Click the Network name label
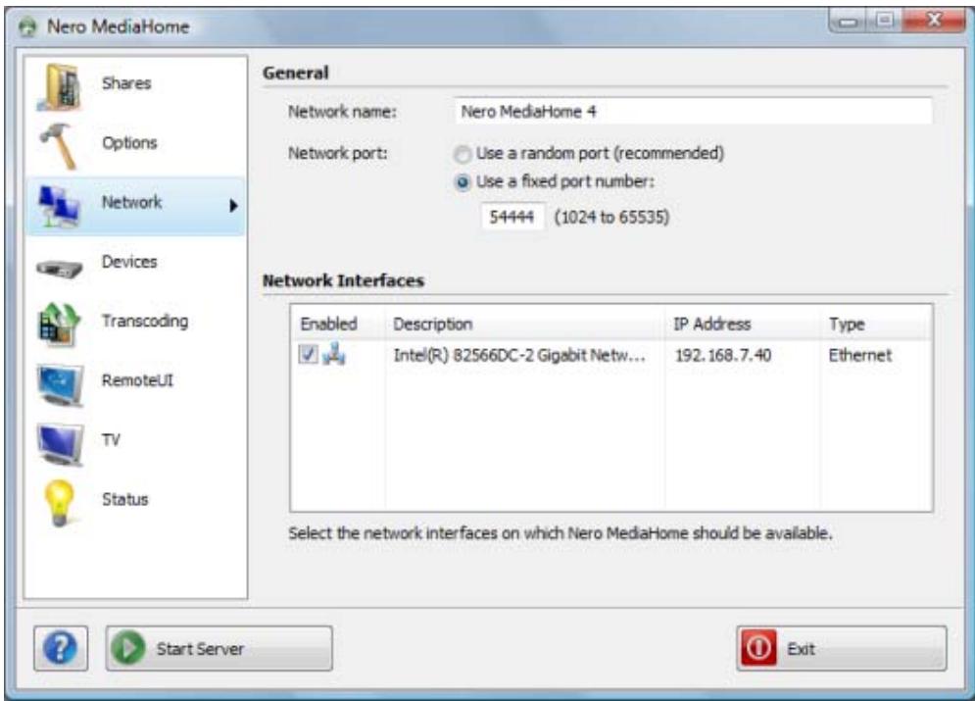 click(342, 112)
